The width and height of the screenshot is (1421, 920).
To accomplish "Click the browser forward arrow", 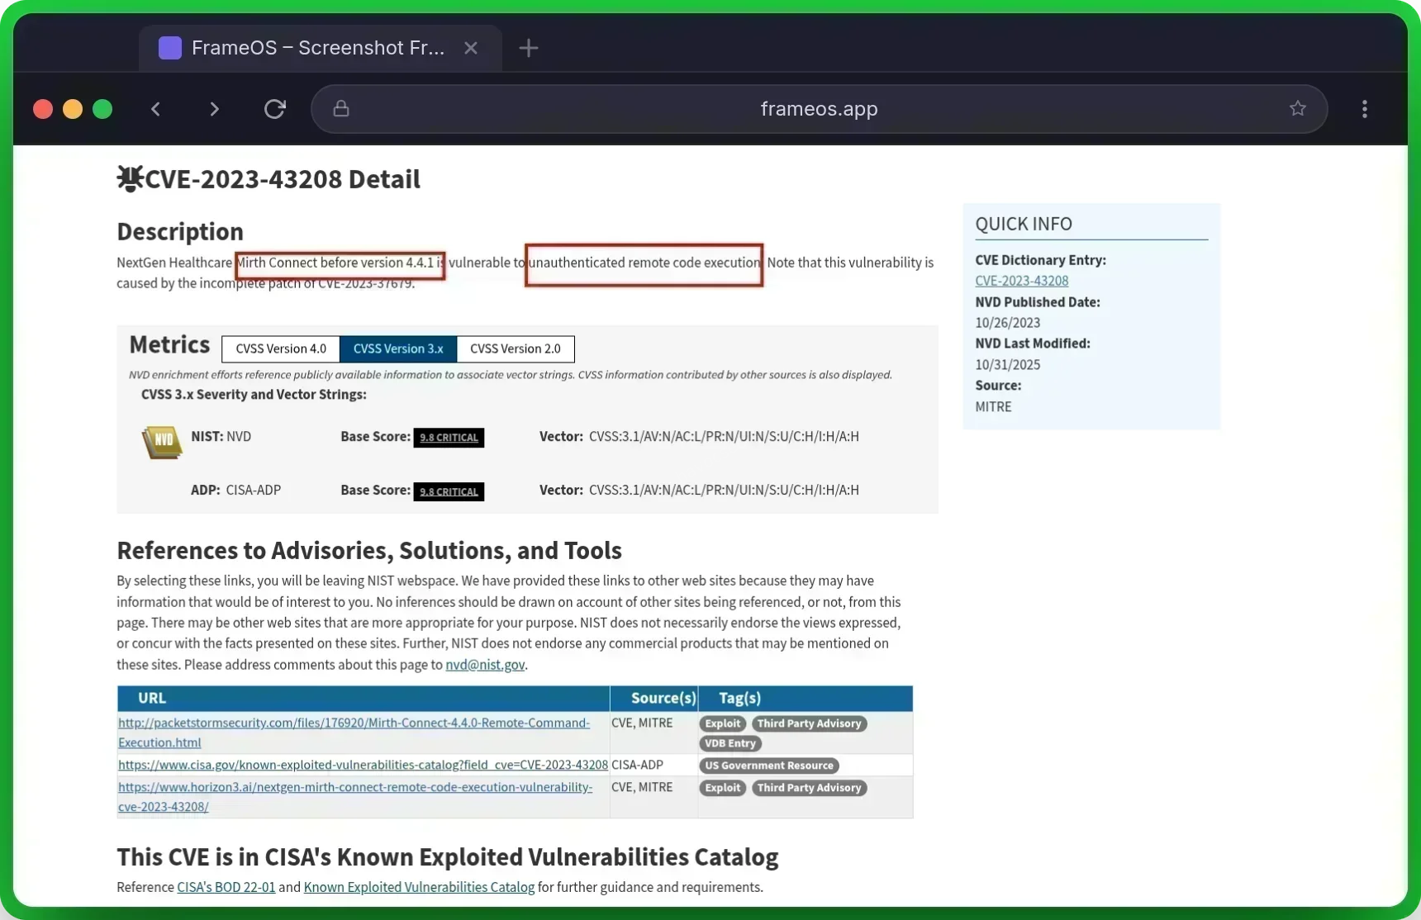I will tap(215, 109).
